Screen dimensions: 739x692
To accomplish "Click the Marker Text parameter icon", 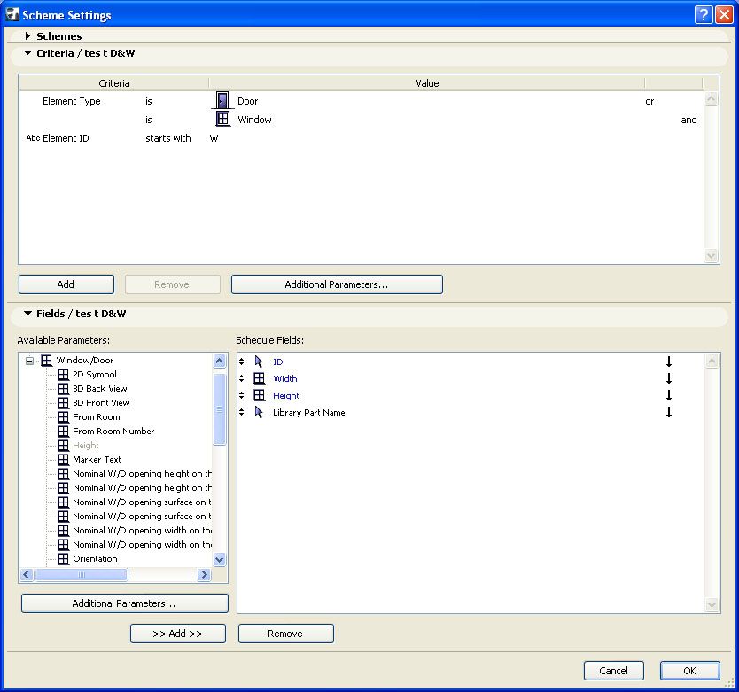I will 63,460.
